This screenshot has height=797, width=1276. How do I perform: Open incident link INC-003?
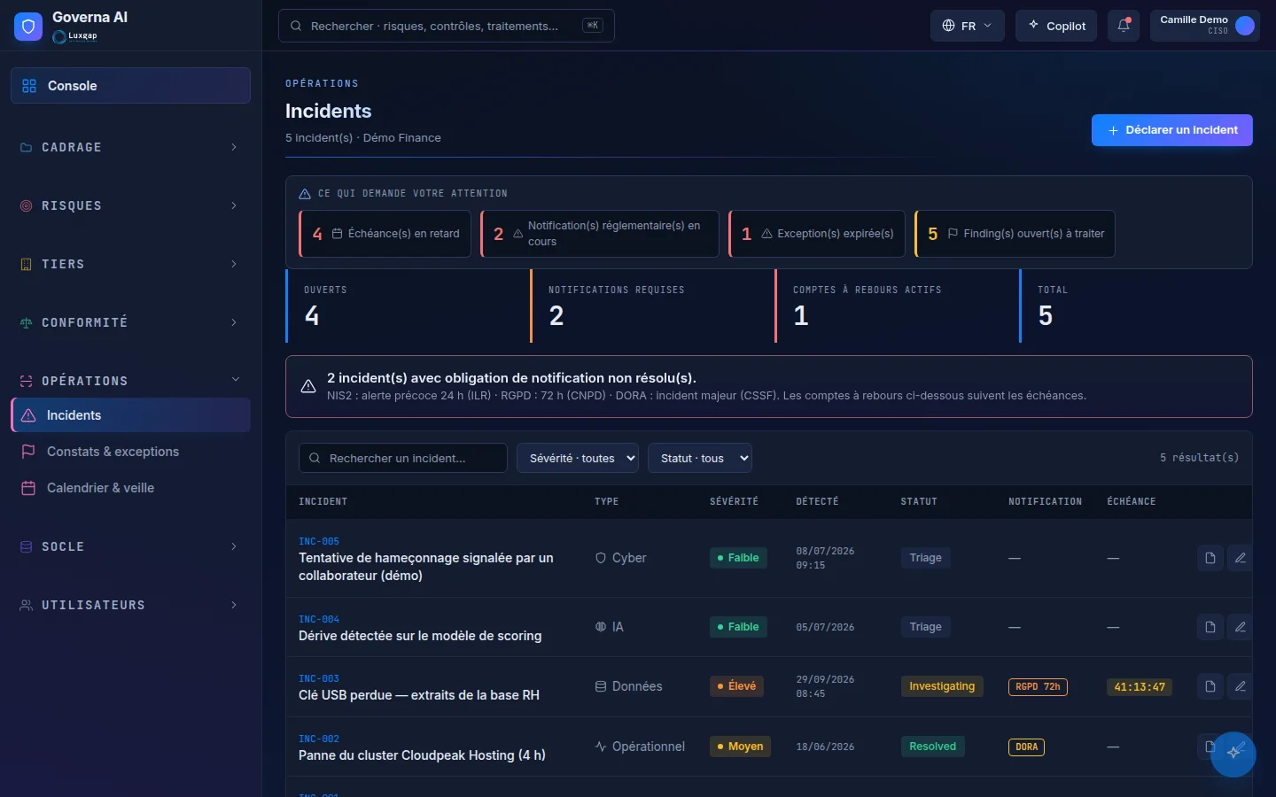pyautogui.click(x=319, y=678)
